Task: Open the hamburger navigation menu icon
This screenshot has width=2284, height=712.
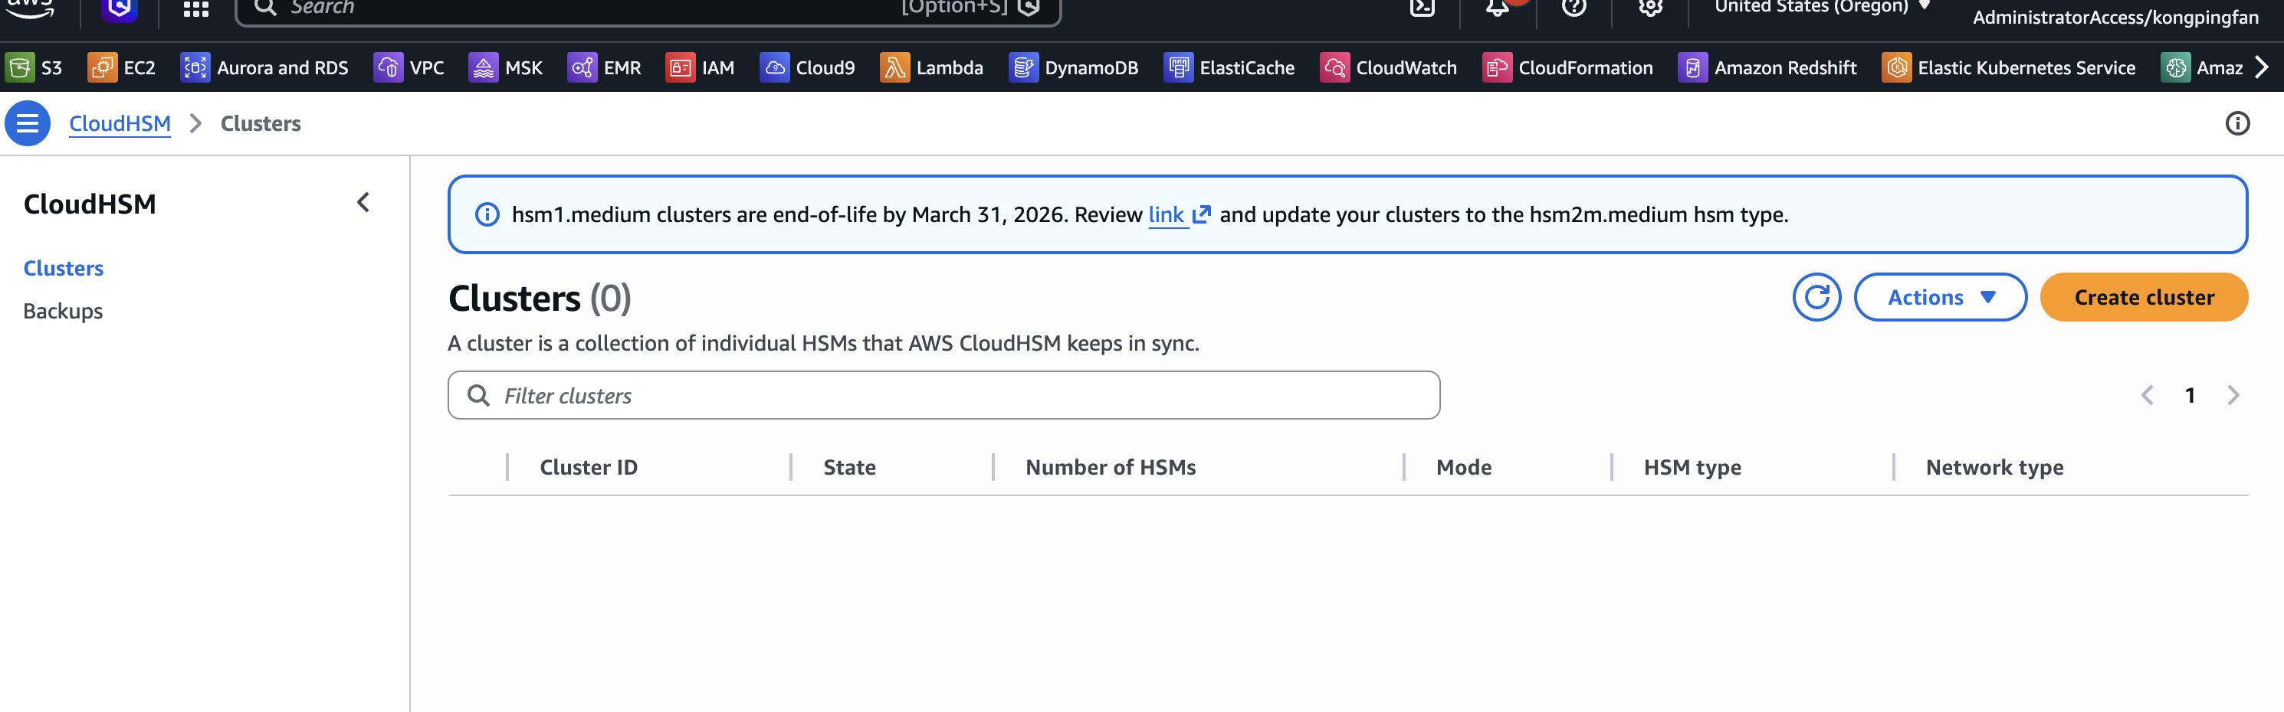Action: pos(28,123)
